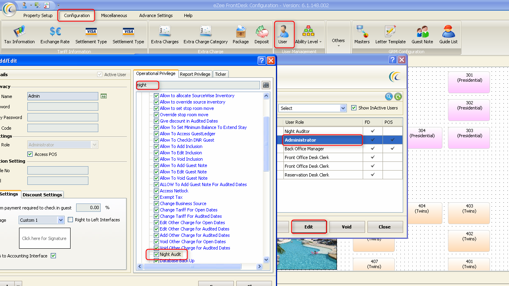Click the help button of user list window
The width and height of the screenshot is (509, 286).
coord(392,60)
